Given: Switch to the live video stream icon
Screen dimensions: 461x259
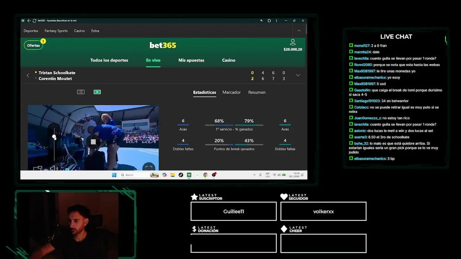Looking at the screenshot, I should [97, 92].
